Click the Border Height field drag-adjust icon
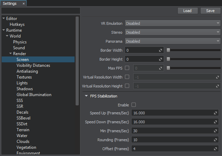This screenshot has height=156, width=222. pos(161,59)
